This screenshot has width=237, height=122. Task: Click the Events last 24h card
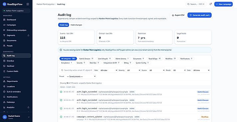click(76, 37)
